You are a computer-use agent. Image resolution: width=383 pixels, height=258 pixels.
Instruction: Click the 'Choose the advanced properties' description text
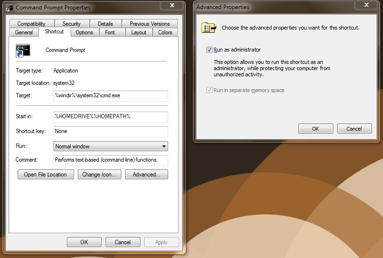(290, 28)
